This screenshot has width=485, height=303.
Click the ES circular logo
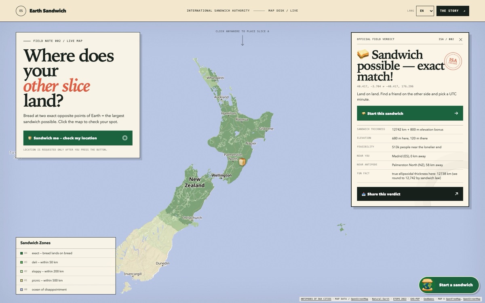(x=21, y=11)
